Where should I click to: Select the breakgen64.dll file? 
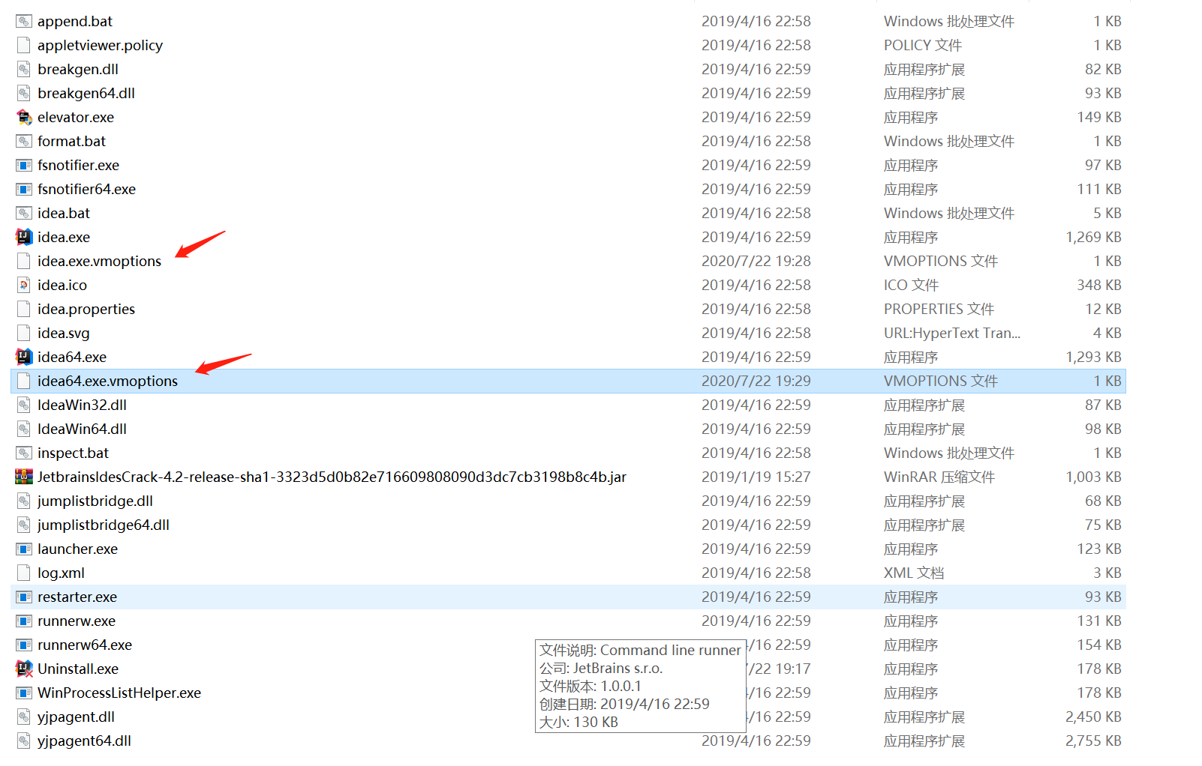click(88, 93)
